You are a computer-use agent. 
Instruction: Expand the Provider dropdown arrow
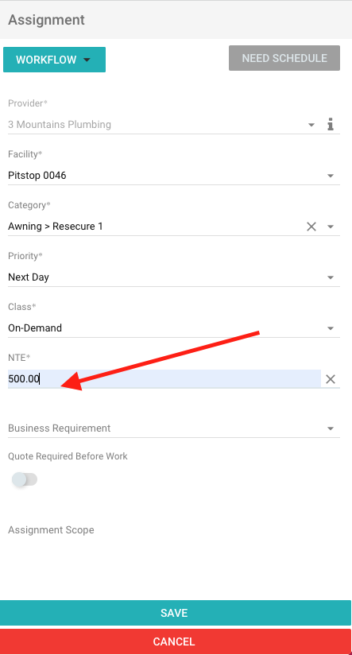click(311, 125)
